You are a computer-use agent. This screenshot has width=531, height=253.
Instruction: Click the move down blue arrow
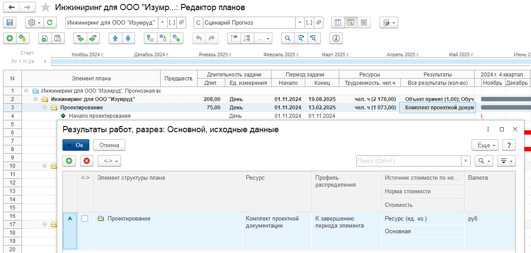tap(128, 38)
